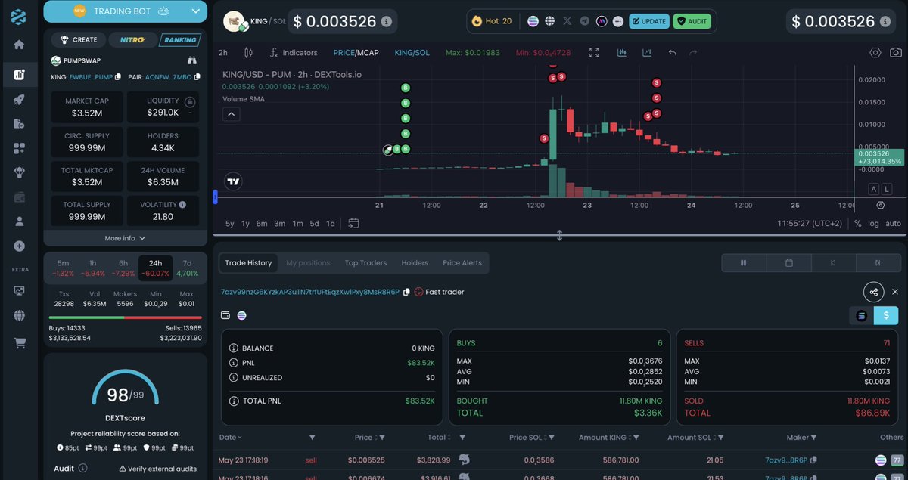
Task: Expand More info in token stats
Action: point(125,238)
